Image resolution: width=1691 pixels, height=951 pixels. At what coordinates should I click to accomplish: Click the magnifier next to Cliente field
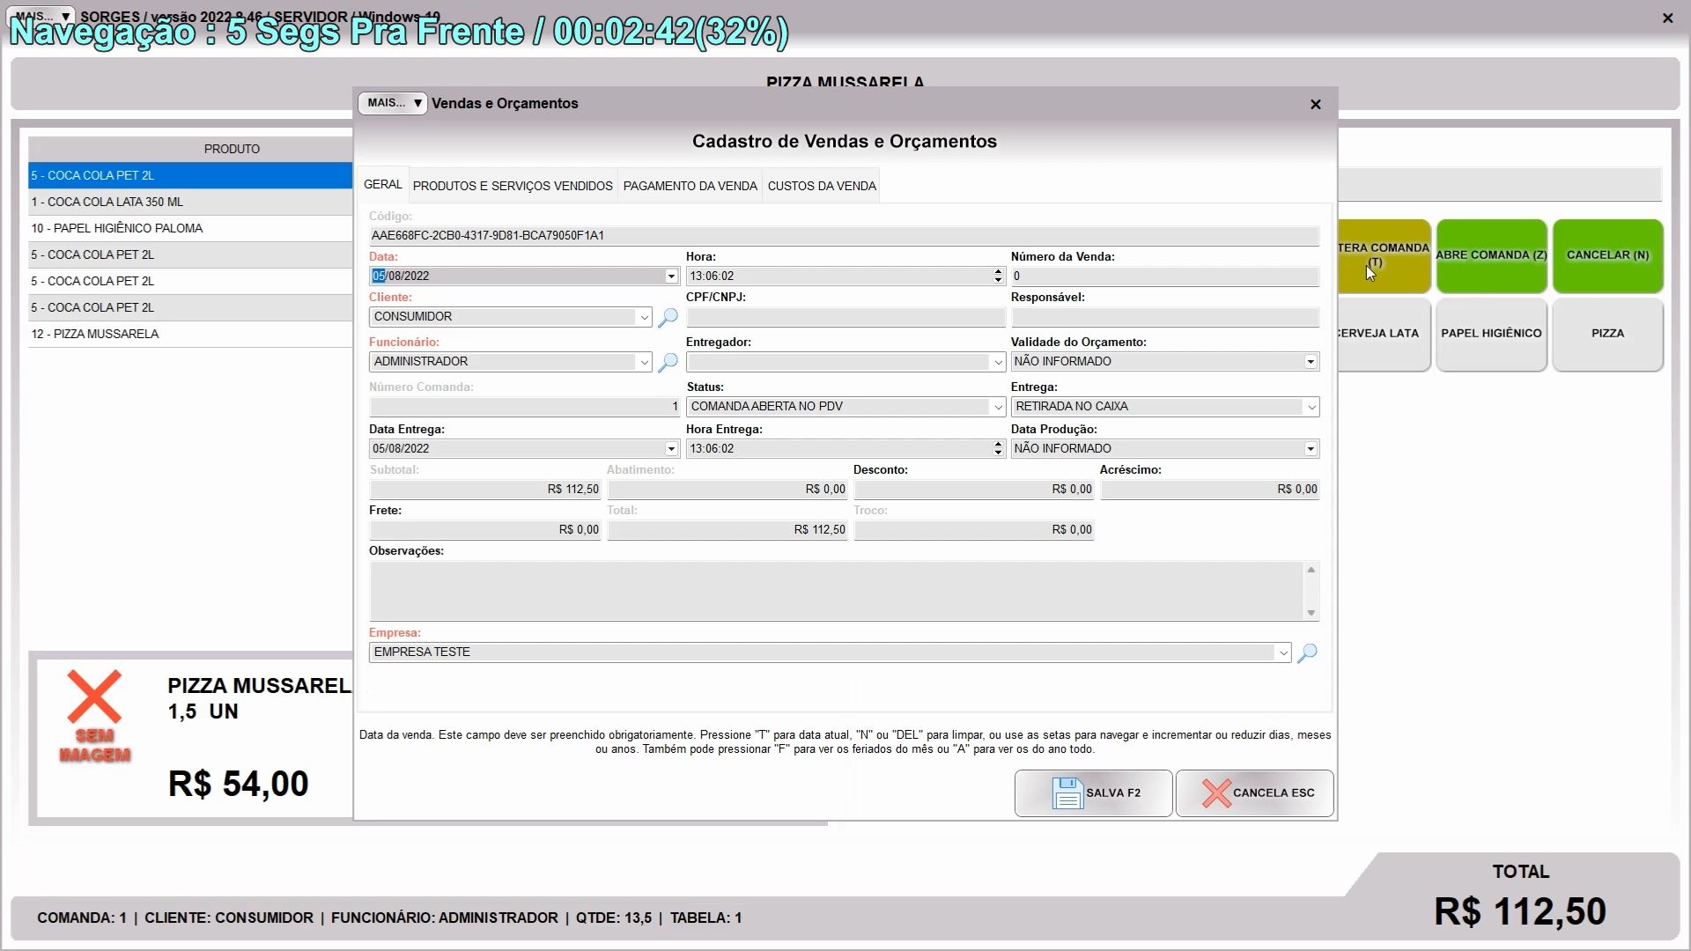668,317
